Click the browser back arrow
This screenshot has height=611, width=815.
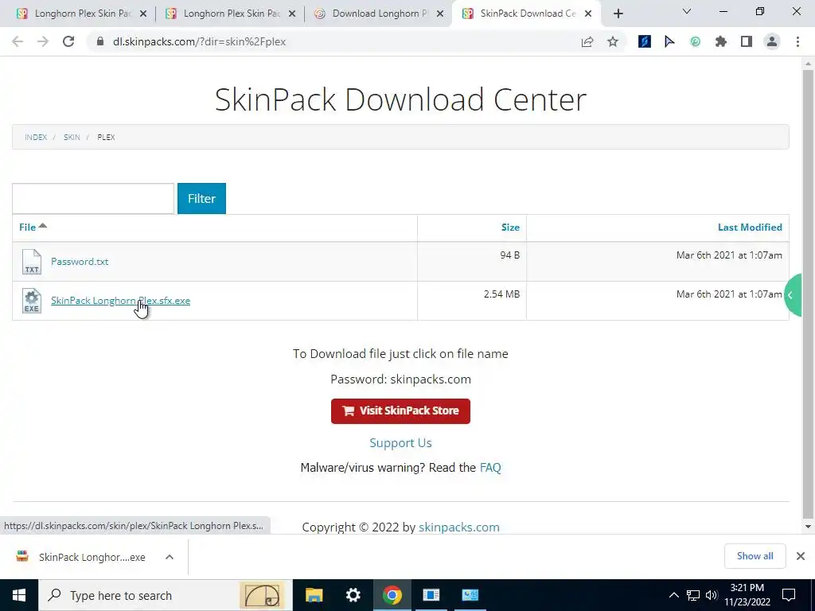click(18, 41)
